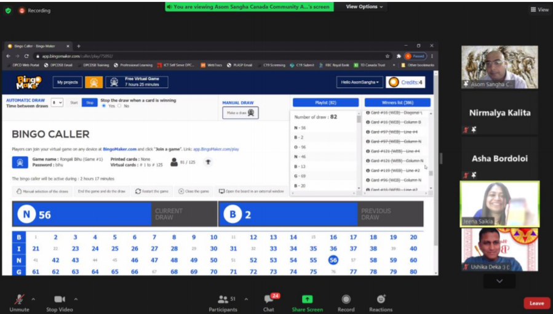This screenshot has width=553, height=314.
Task: Stop the automatic draw
Action: tap(90, 103)
